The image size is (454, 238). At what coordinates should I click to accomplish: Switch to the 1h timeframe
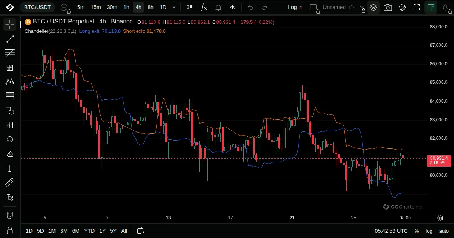[x=126, y=7]
